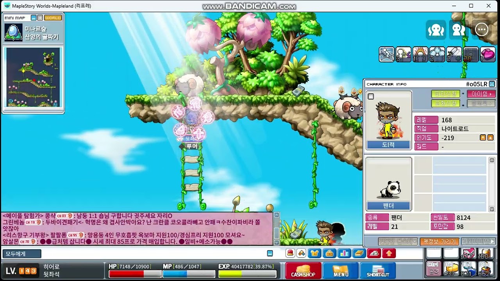Select the 모두에게 chat target selector
Viewport: 500px width, 281px height.
[x=21, y=254]
